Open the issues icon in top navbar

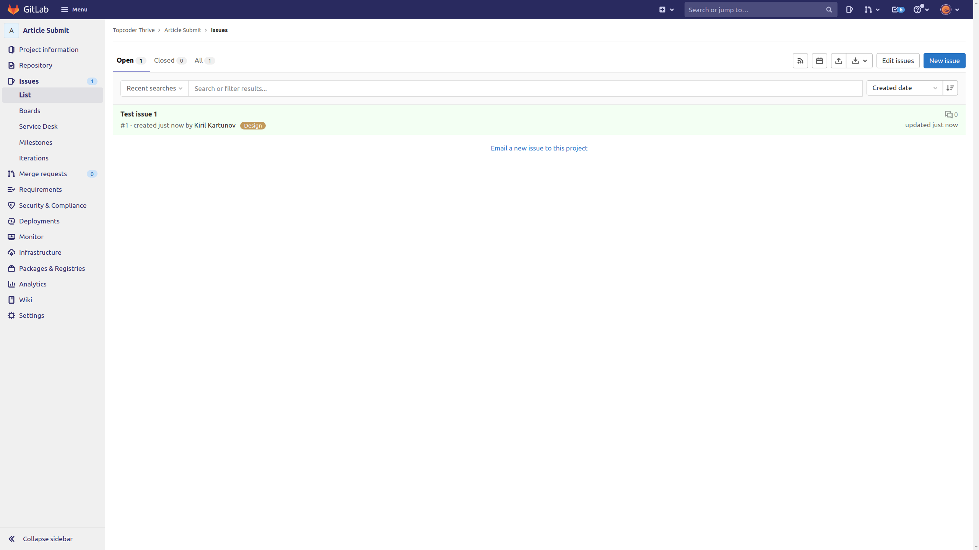coord(849,10)
